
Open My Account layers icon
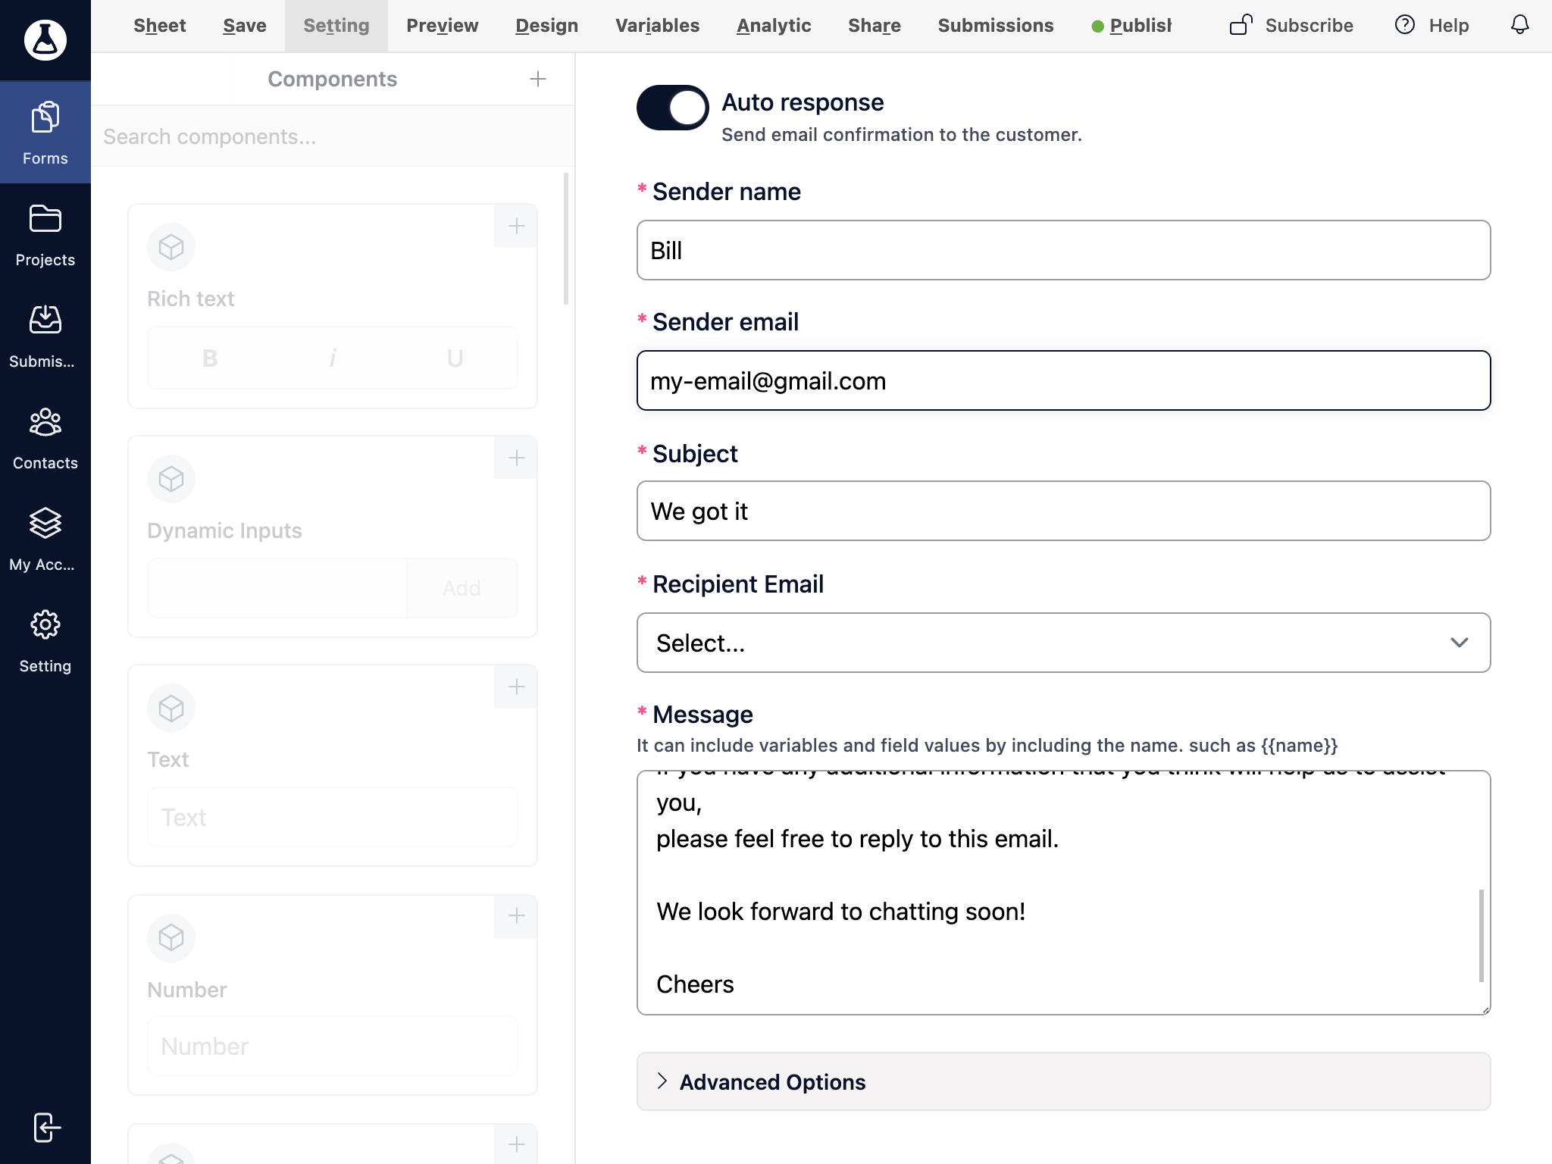45,523
